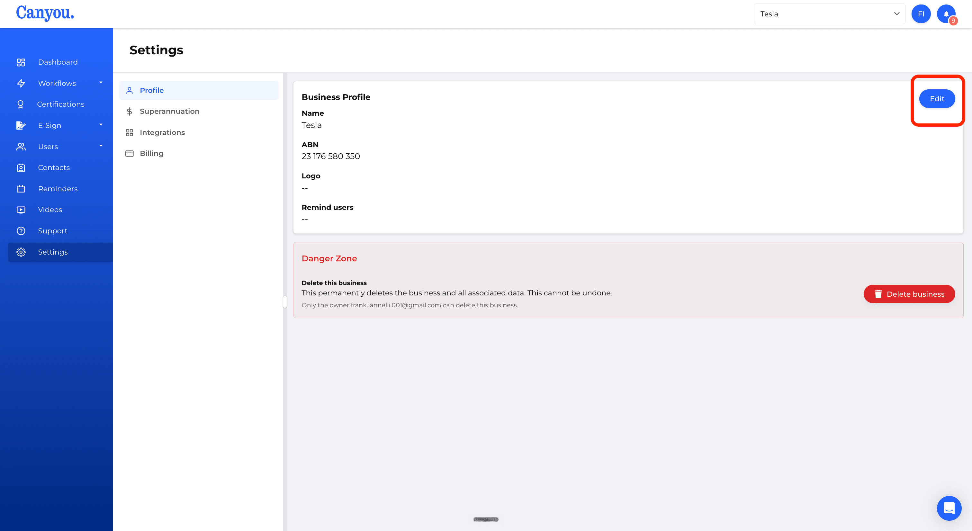
Task: Click the Superannuation dollar icon
Action: (x=130, y=111)
